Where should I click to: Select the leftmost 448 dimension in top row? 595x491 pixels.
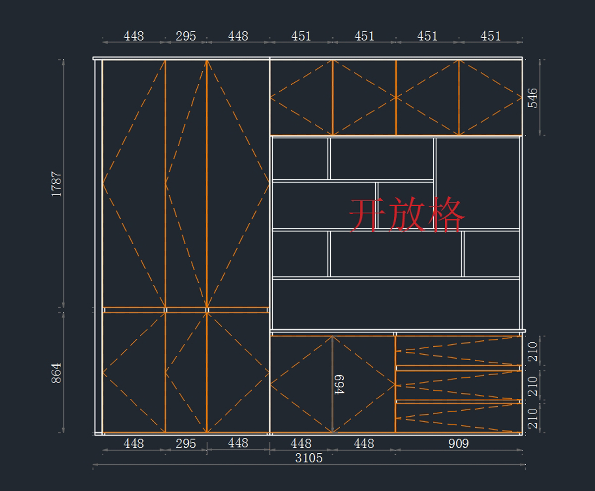click(133, 36)
